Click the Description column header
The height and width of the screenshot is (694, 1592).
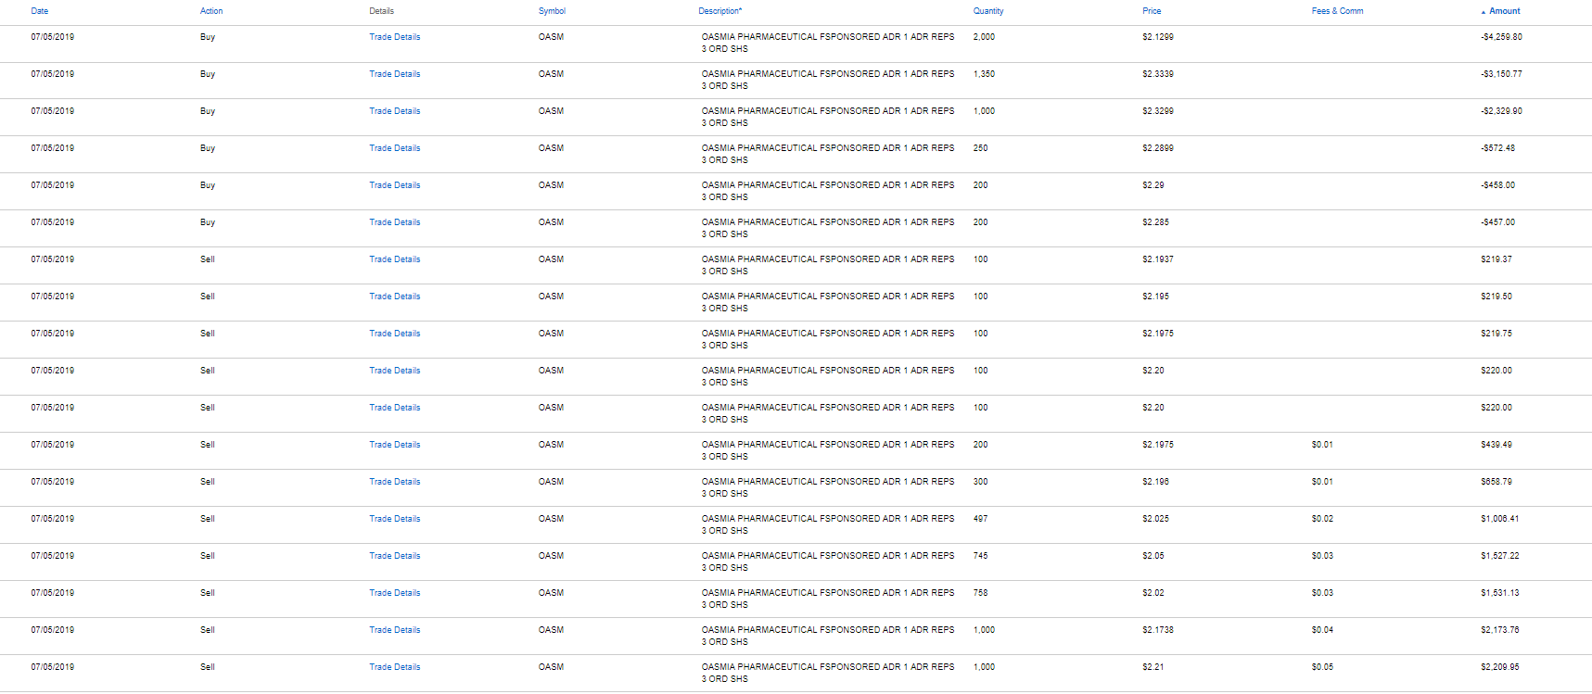(720, 11)
